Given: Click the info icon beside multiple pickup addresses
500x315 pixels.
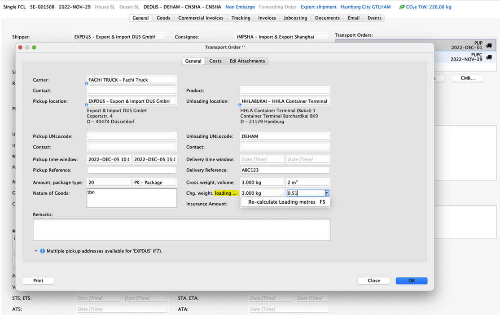Looking at the screenshot, I should 42,251.
